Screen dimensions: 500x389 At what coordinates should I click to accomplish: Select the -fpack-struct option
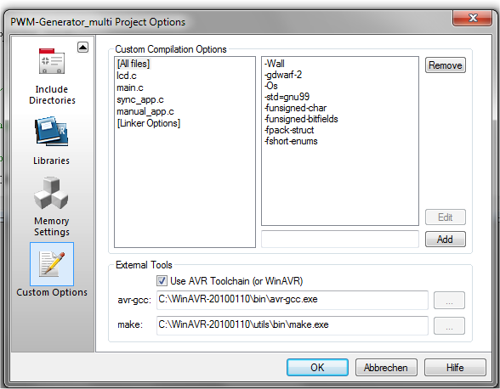pos(289,130)
